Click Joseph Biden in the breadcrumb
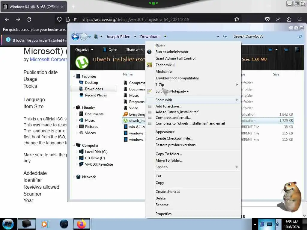Image resolution: width=307 pixels, height=230 pixels. tap(118, 37)
